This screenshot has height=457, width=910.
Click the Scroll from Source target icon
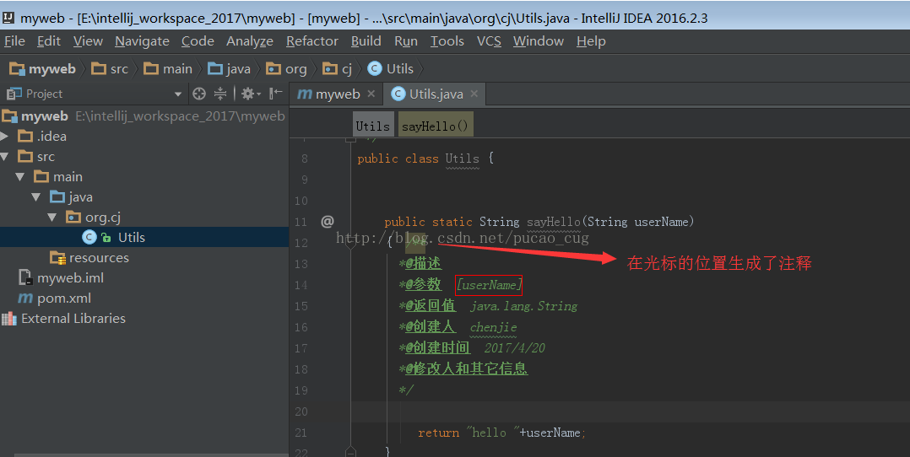click(x=199, y=94)
